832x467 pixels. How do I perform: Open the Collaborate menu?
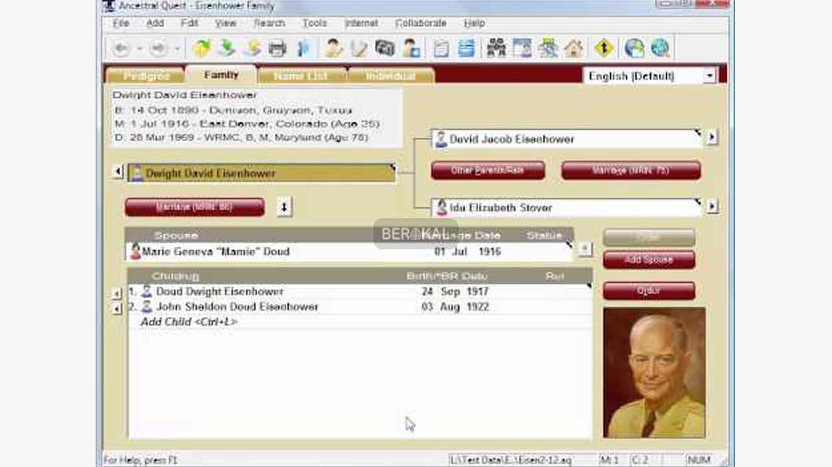point(421,23)
